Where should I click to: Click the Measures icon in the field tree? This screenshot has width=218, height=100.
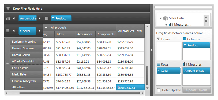(x=171, y=25)
